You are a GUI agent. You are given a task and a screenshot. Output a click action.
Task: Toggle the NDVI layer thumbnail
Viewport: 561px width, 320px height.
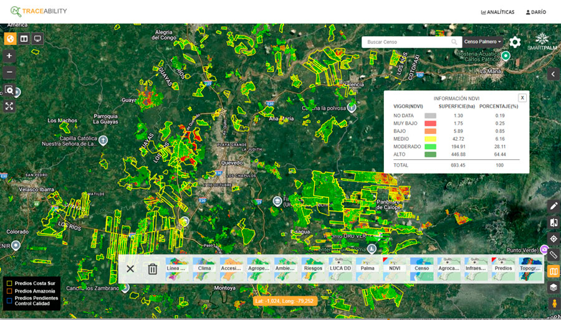[395, 269]
